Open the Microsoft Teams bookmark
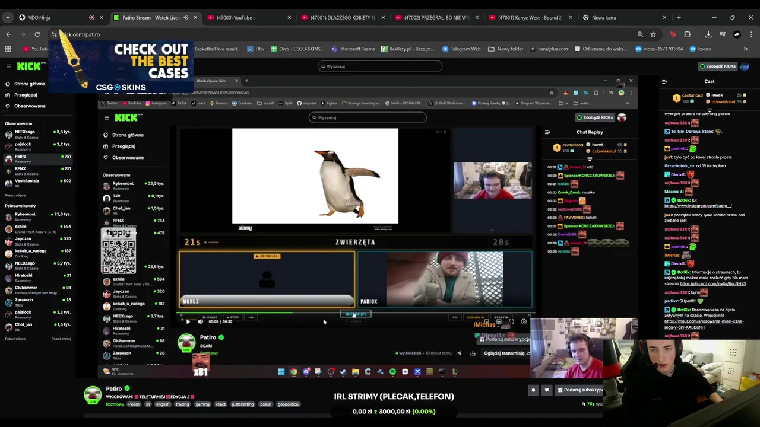Image resolution: width=760 pixels, height=427 pixels. tap(353, 49)
